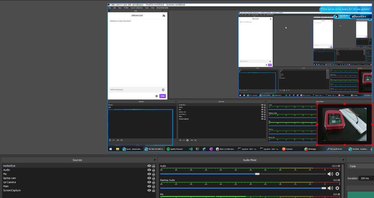The image size is (374, 198).
Task: Open the Stream Chat settings gear
Action: (x=157, y=96)
